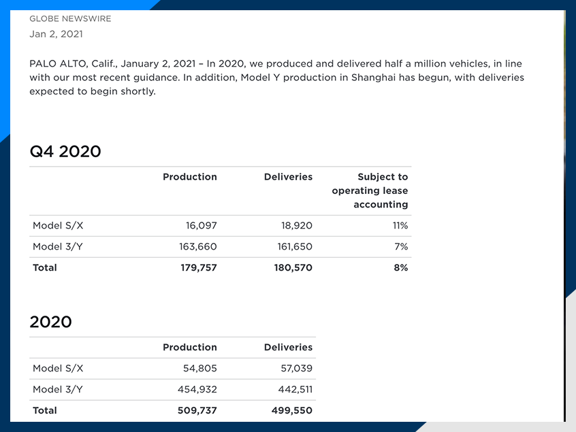The image size is (576, 432).
Task: Click the Model 3/Y row label in Q4 2020 table
Action: click(58, 247)
